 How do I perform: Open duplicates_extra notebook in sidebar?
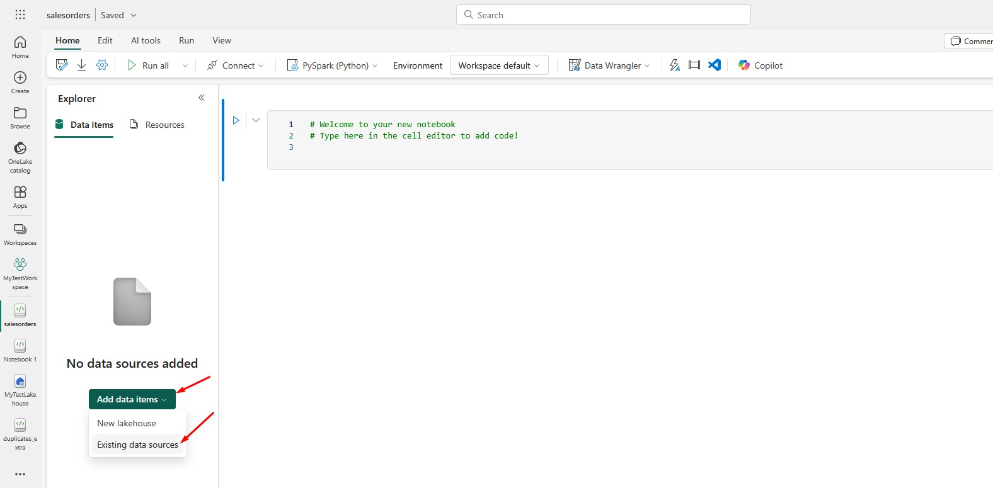tap(20, 434)
